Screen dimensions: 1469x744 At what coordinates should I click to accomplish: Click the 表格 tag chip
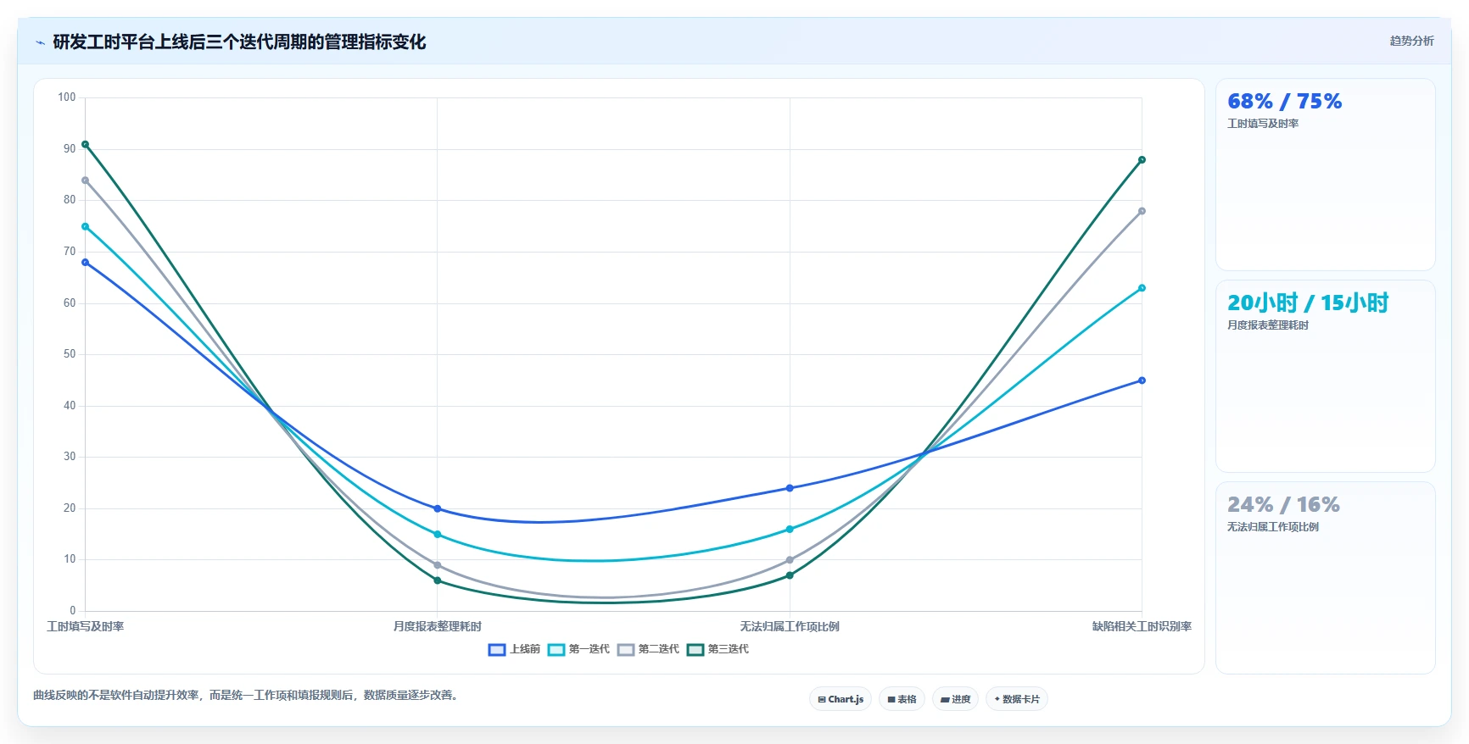point(902,699)
